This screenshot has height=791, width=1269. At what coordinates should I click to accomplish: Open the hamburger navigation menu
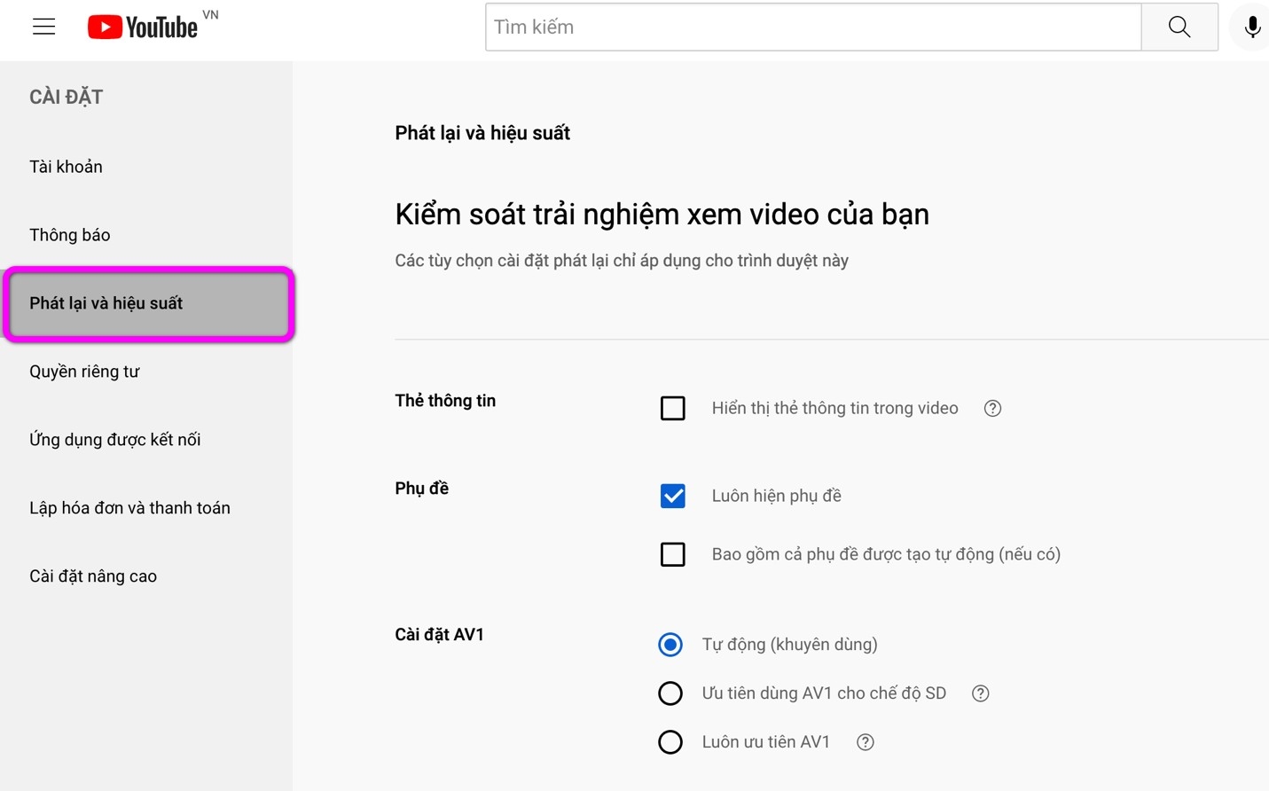coord(43,26)
